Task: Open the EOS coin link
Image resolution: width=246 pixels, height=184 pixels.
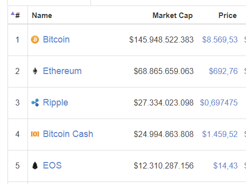Action: click(52, 165)
